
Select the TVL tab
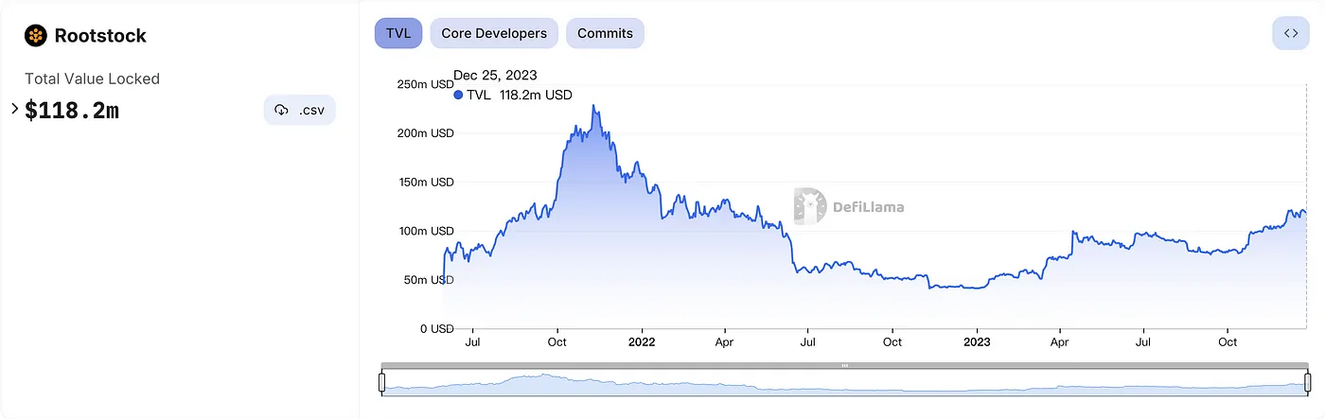(398, 33)
